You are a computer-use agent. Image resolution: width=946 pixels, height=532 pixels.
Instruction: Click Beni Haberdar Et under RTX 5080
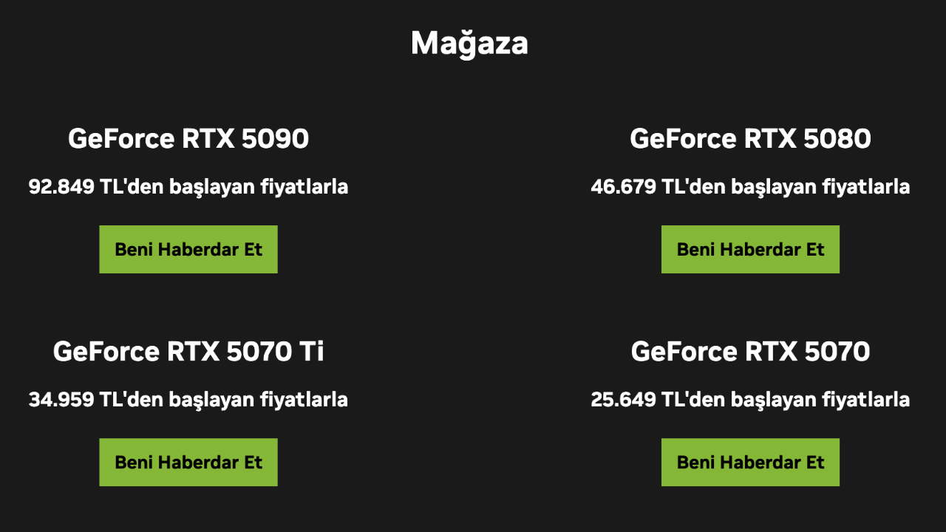[750, 249]
